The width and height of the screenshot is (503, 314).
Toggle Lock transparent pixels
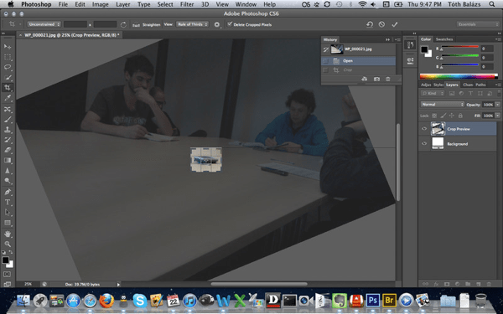434,116
